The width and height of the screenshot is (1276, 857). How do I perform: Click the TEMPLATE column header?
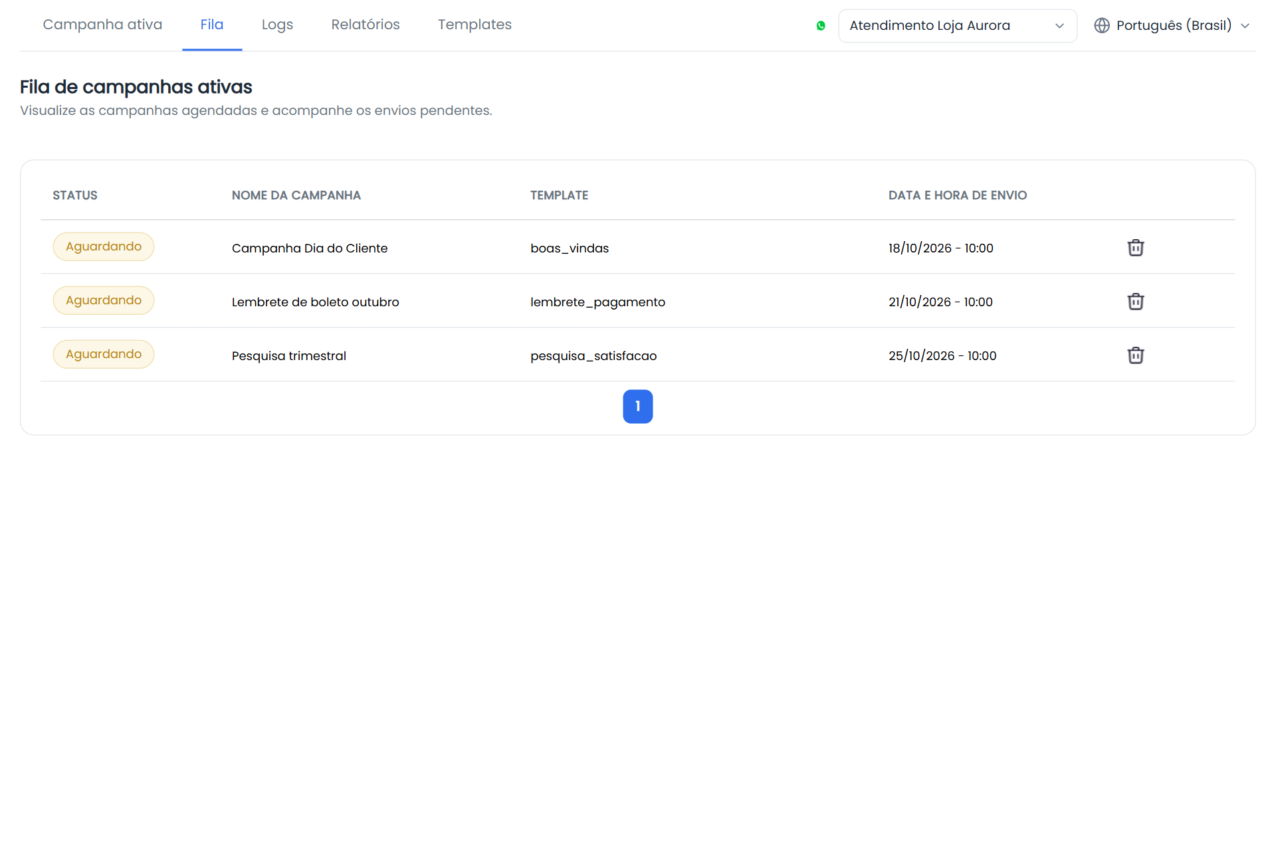(559, 195)
